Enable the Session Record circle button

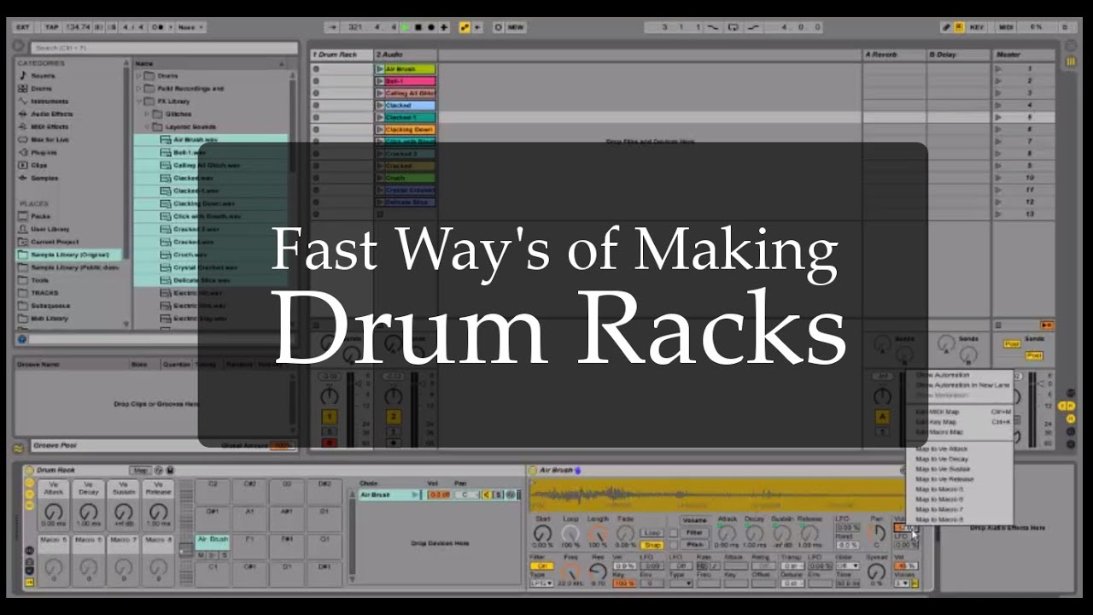pyautogui.click(x=499, y=27)
